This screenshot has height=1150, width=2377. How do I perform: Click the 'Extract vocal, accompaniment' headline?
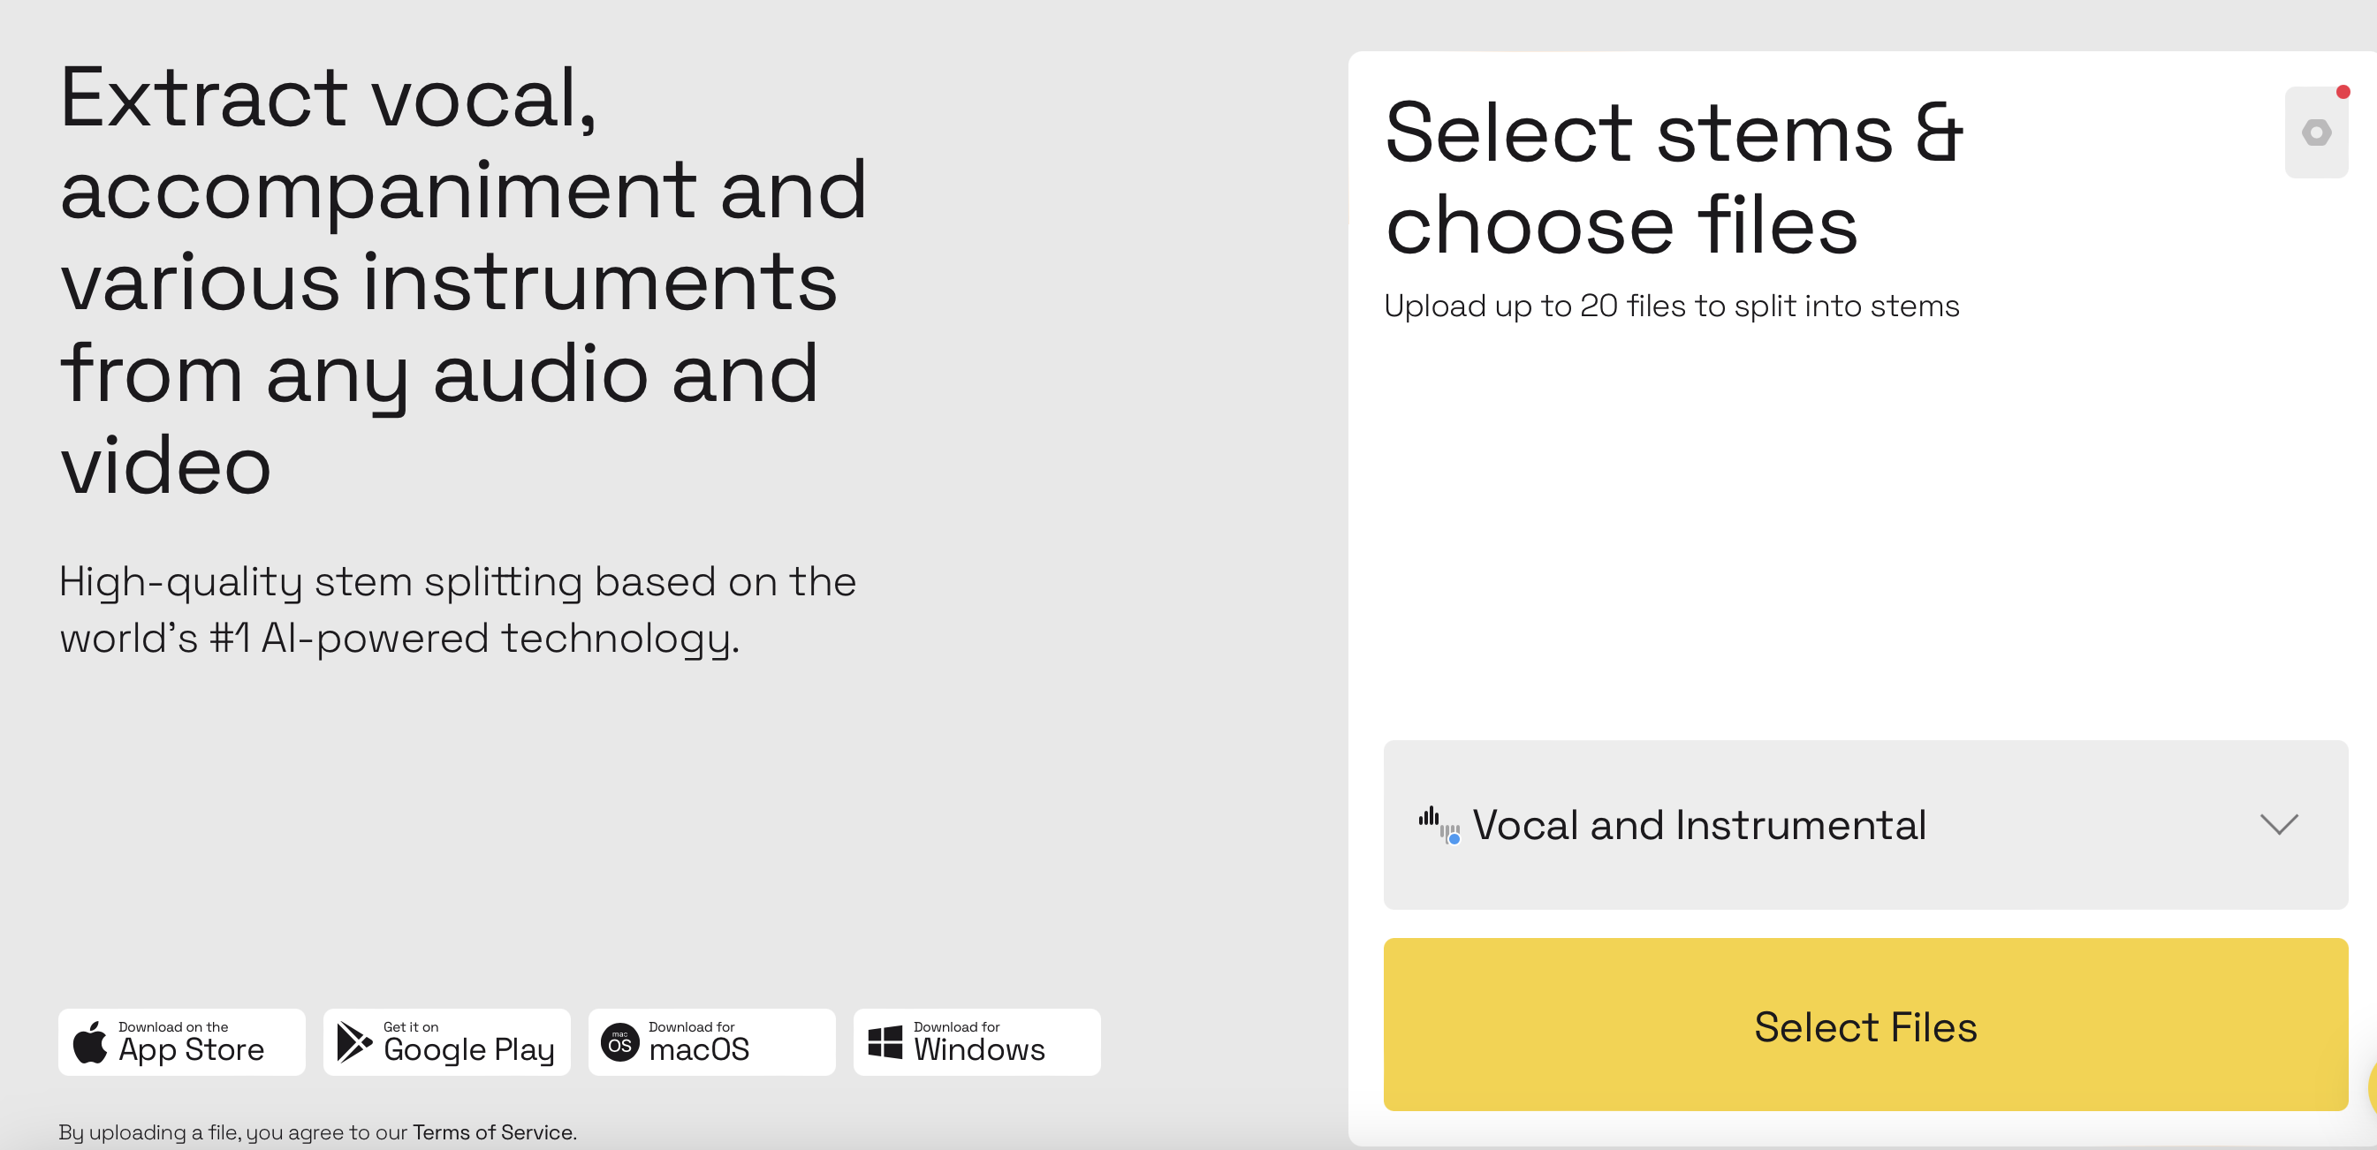(x=463, y=280)
